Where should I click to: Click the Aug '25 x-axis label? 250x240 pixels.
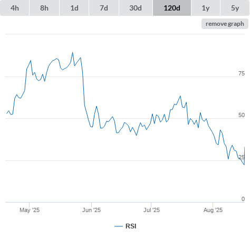tap(213, 210)
